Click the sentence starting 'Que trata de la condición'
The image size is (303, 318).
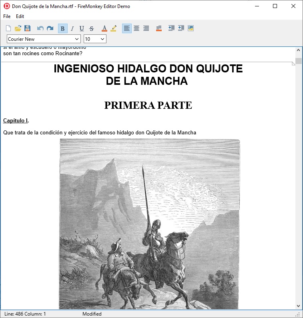pyautogui.click(x=100, y=133)
